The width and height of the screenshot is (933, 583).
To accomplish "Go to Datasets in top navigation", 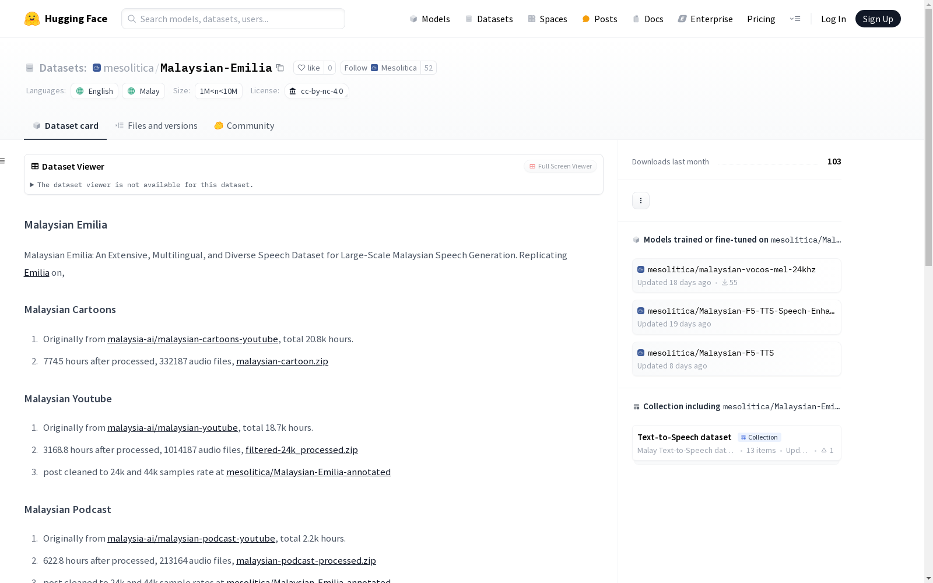I will [489, 19].
